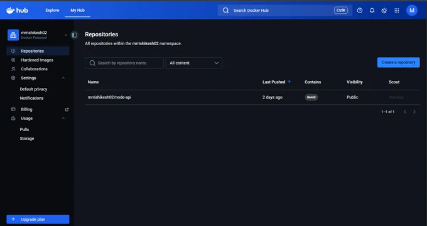Click the Billing card icon
The height and width of the screenshot is (226, 427).
[13, 109]
